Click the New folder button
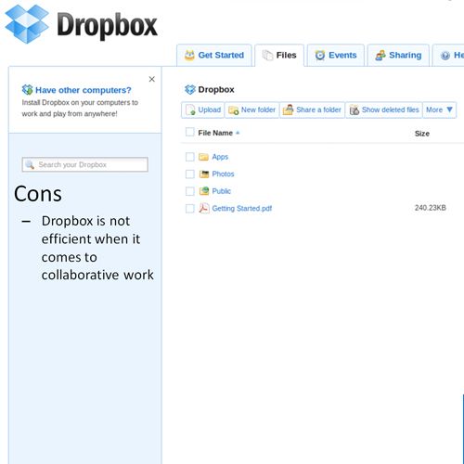The image size is (464, 464). 251,110
